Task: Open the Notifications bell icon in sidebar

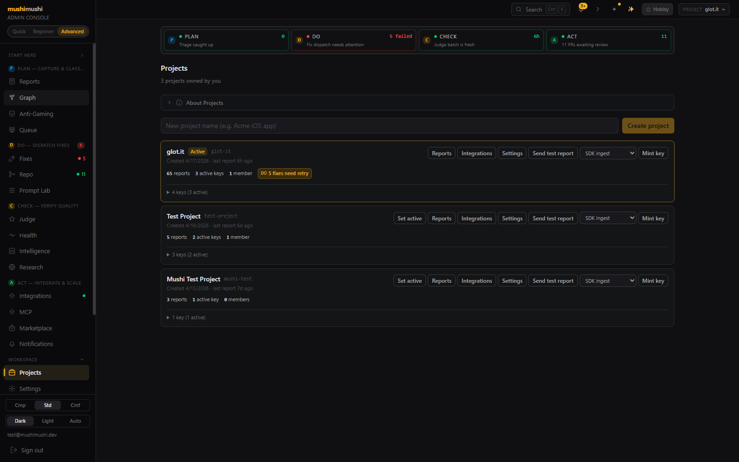Action: click(12, 344)
